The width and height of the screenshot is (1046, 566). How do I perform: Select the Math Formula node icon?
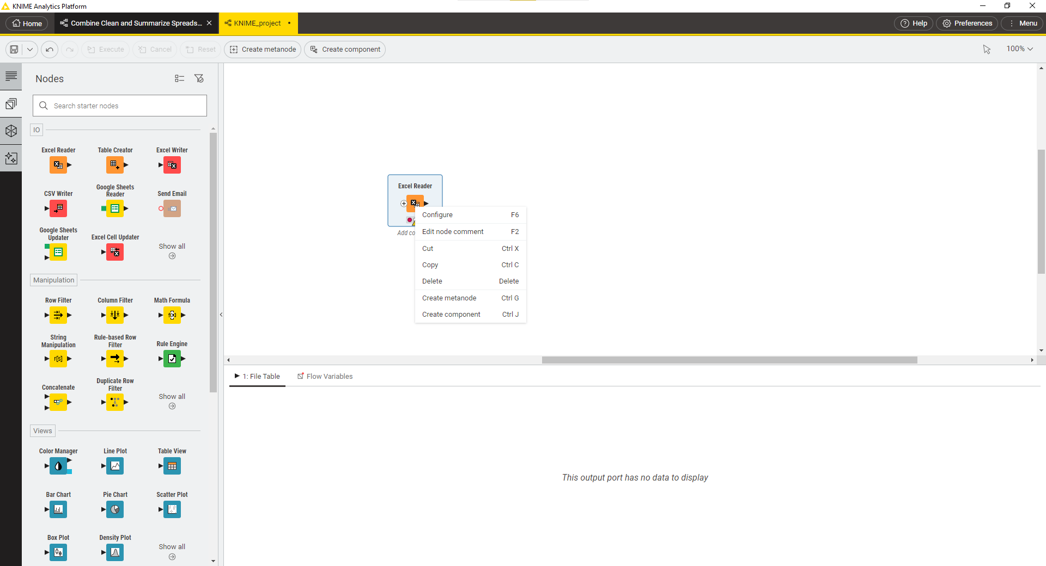pyautogui.click(x=172, y=315)
